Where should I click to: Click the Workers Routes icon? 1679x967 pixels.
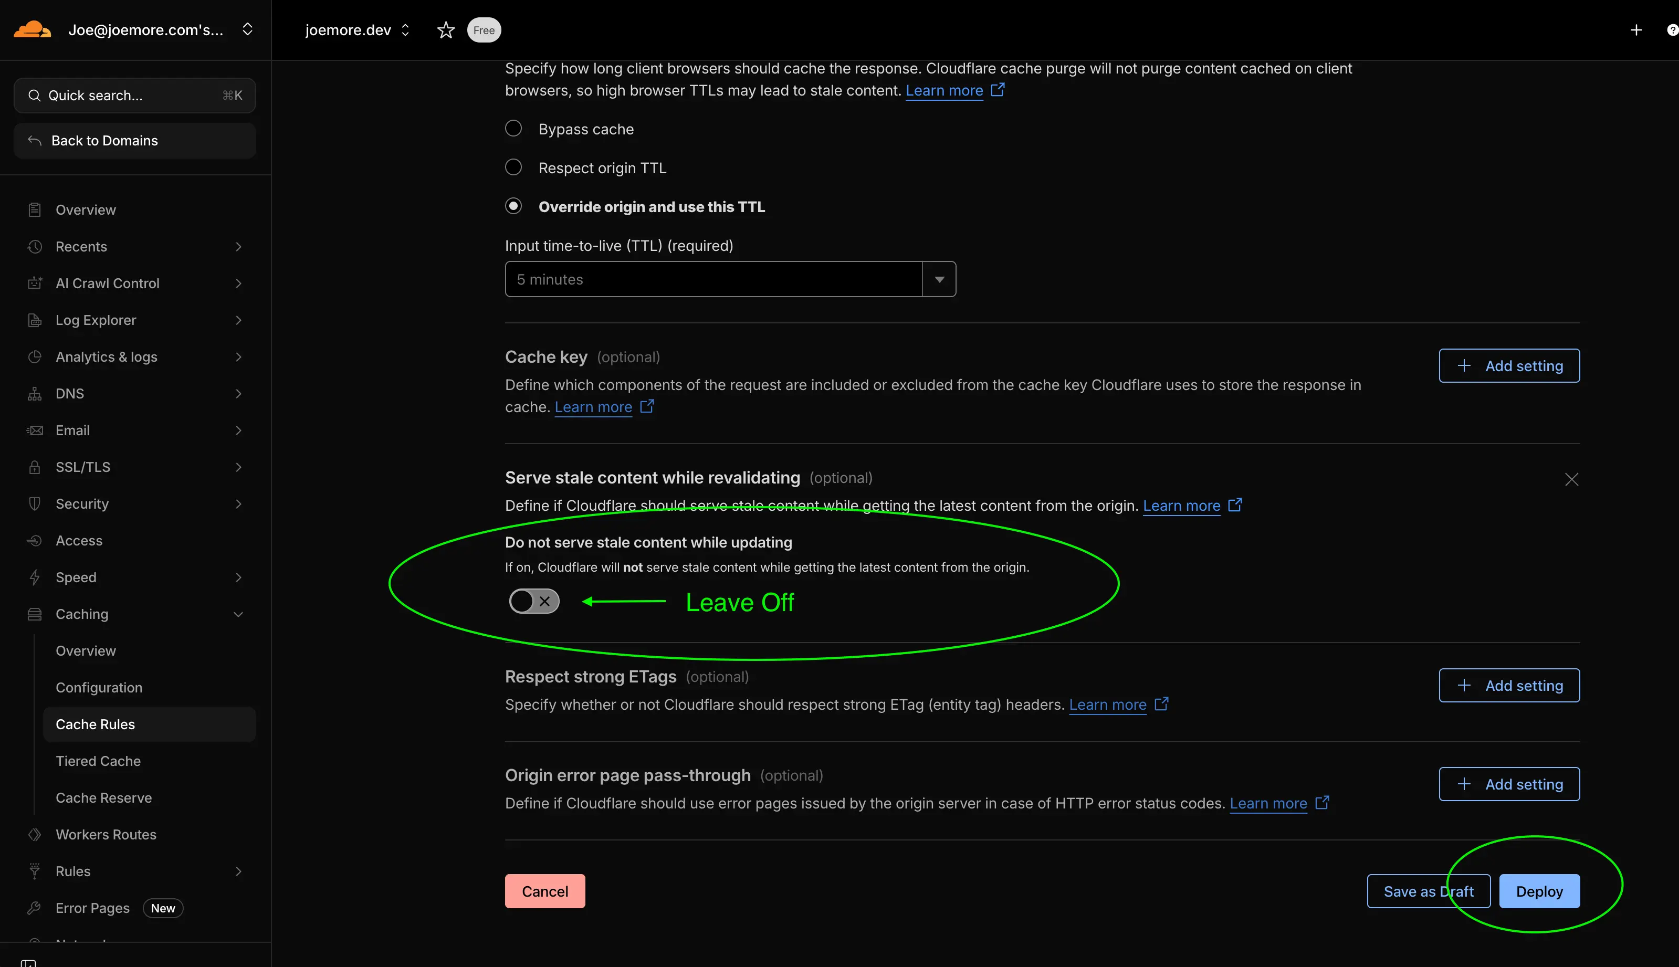point(35,834)
